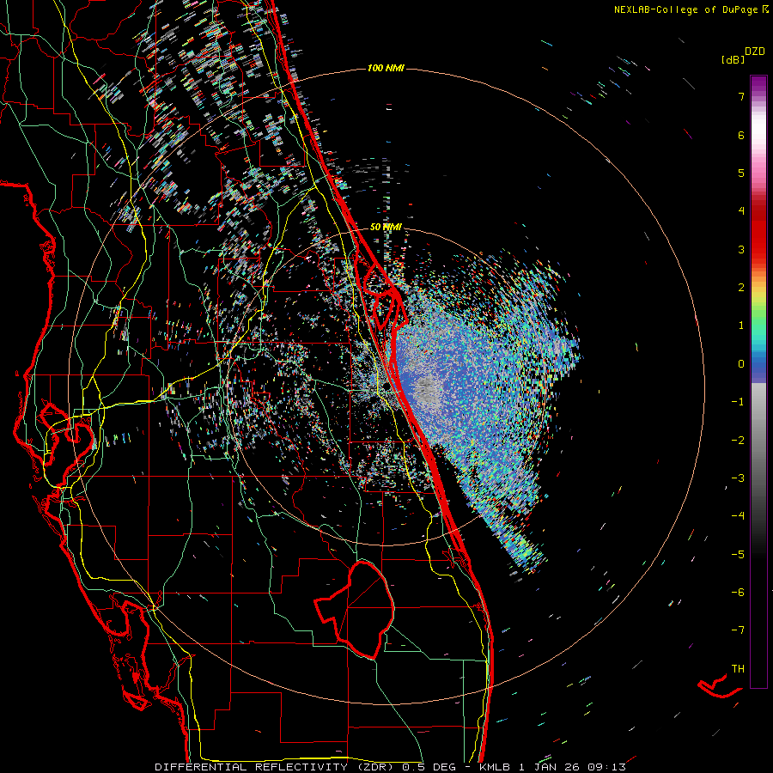Image resolution: width=773 pixels, height=773 pixels.
Task: Click the 100 NMI range ring label
Action: coord(386,68)
